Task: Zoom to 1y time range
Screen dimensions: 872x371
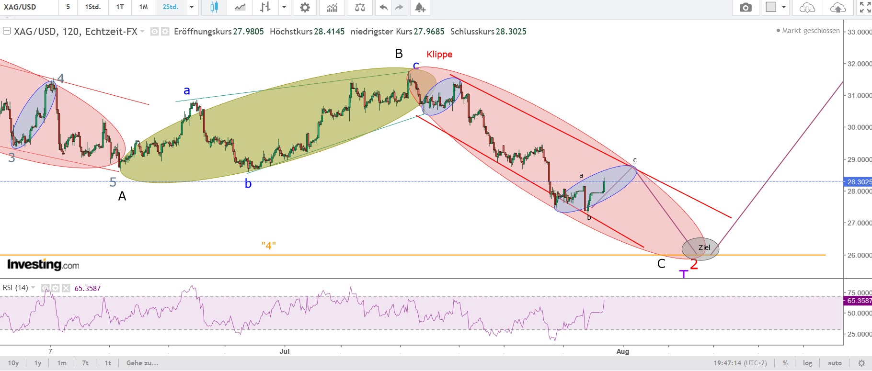Action: click(38, 363)
